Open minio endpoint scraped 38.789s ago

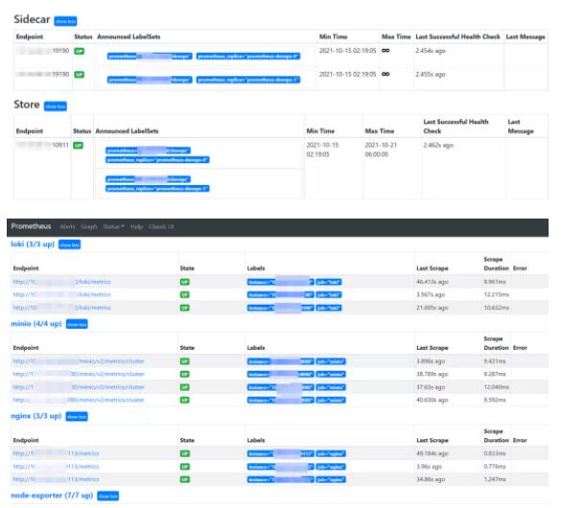click(x=79, y=375)
